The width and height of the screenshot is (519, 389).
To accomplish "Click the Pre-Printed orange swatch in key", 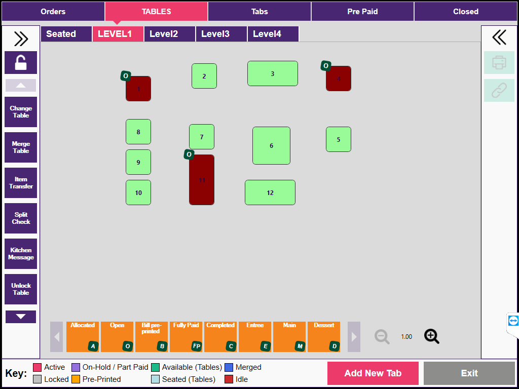I will pos(76,379).
